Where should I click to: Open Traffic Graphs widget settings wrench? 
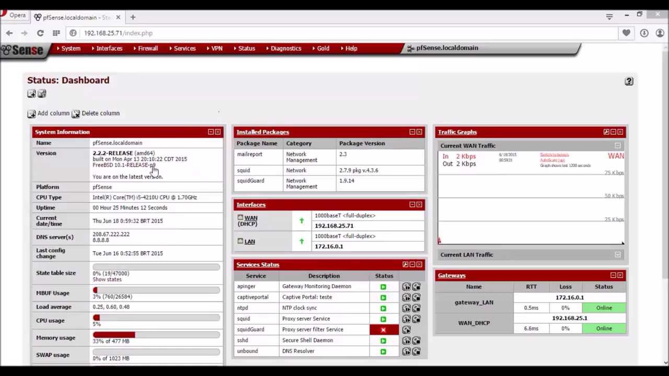606,132
